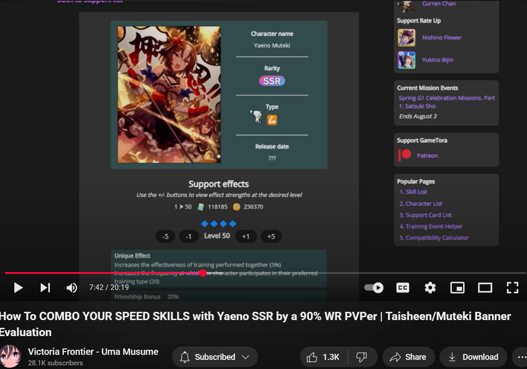The width and height of the screenshot is (527, 369).
Task: Enable theater mode
Action: [x=485, y=288]
